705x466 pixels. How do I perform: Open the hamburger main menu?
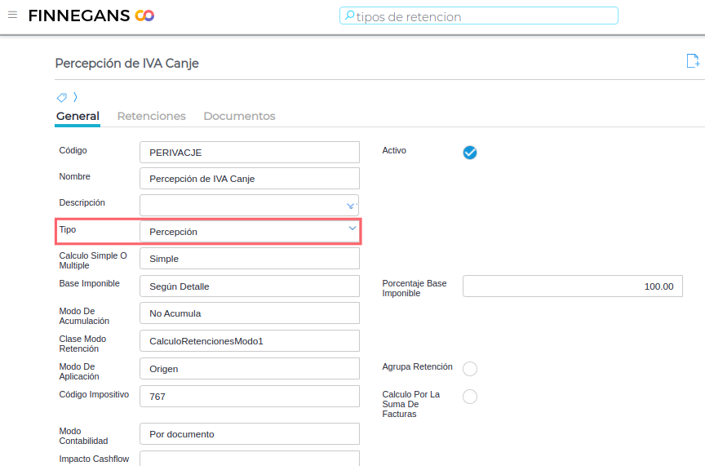(x=12, y=16)
